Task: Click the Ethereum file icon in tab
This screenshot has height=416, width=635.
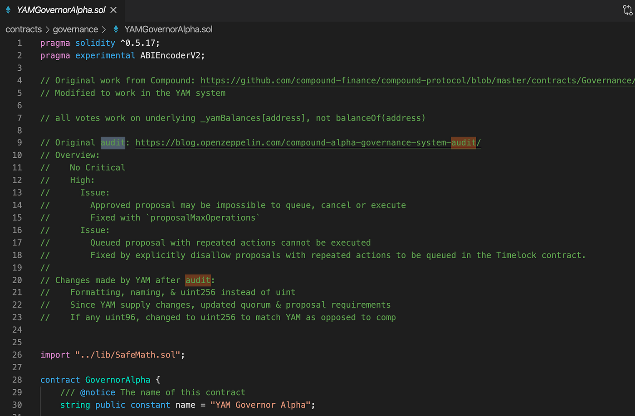Action: point(8,10)
